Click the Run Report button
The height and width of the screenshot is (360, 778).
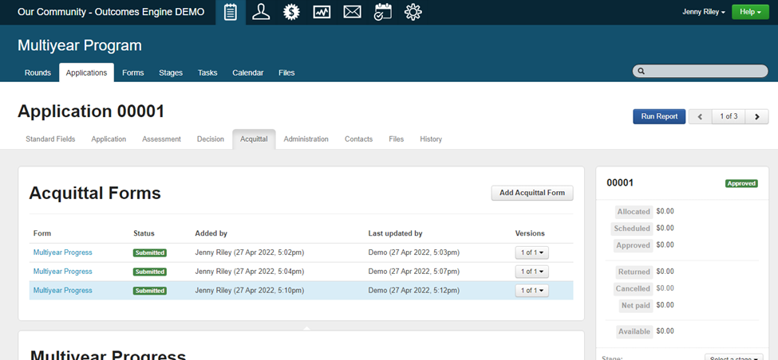(x=658, y=116)
